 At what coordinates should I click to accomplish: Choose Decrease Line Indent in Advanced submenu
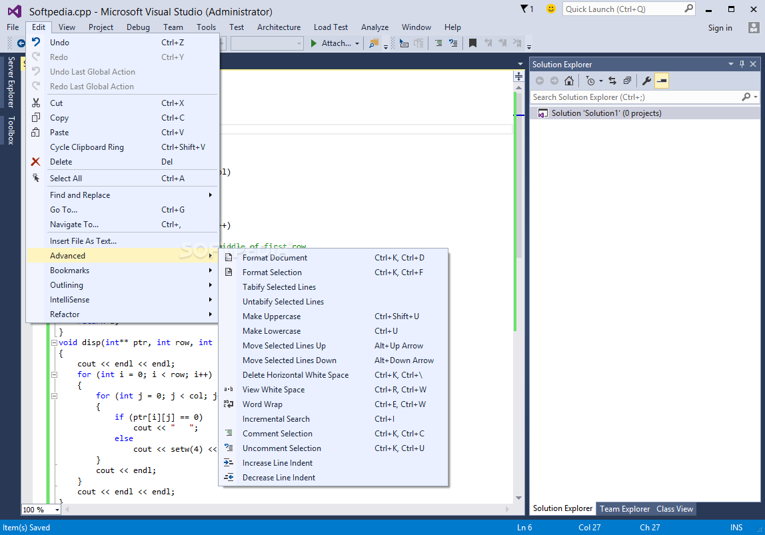click(333, 478)
